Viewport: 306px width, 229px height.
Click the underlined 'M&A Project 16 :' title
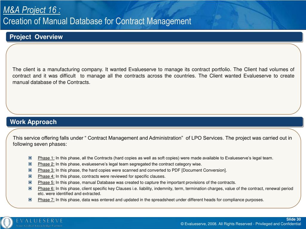tap(32, 10)
